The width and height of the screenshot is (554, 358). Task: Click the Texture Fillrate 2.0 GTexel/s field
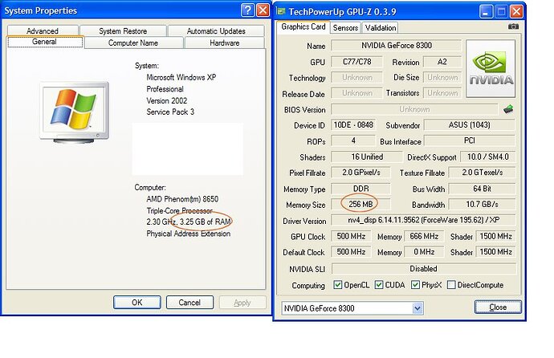482,173
